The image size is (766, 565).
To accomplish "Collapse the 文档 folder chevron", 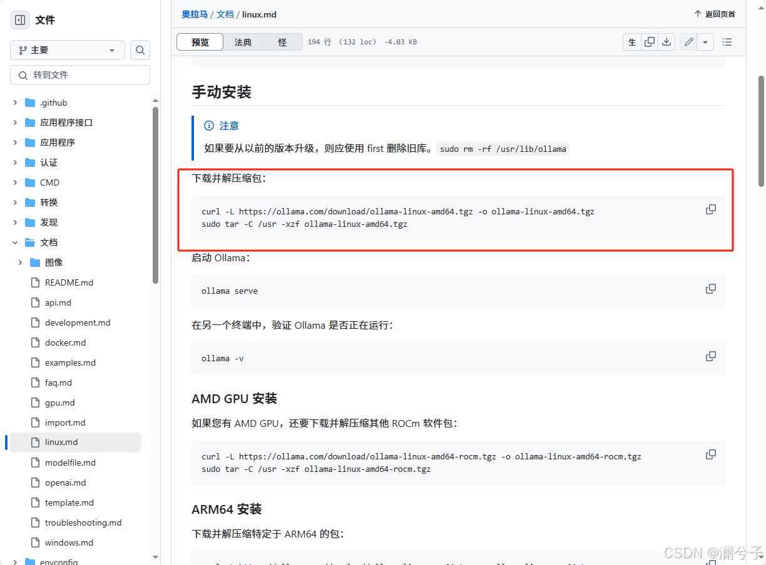I will [x=15, y=242].
